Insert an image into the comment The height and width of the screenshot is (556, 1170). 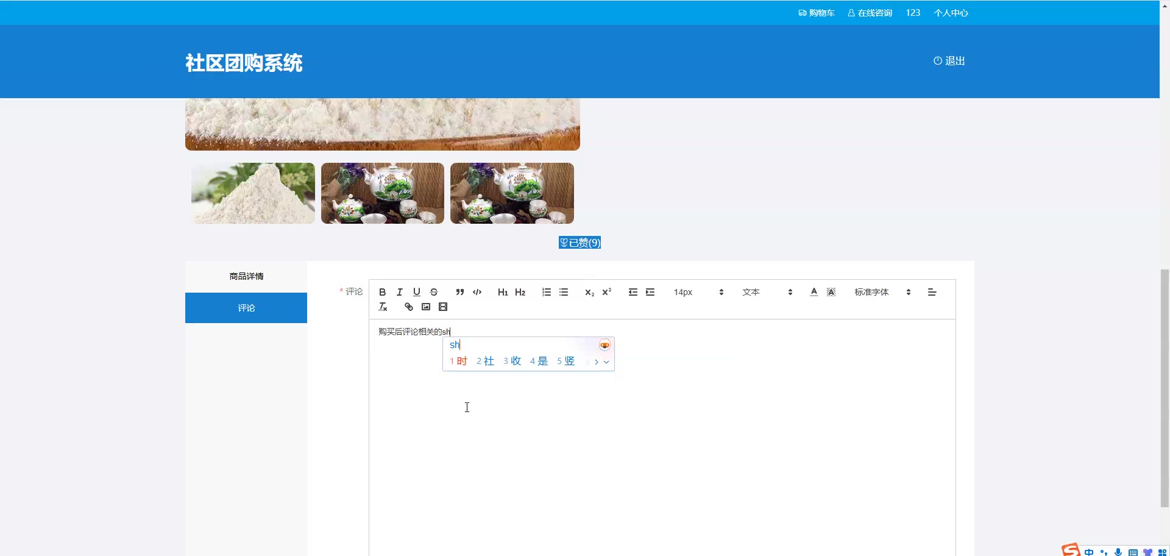pos(426,307)
